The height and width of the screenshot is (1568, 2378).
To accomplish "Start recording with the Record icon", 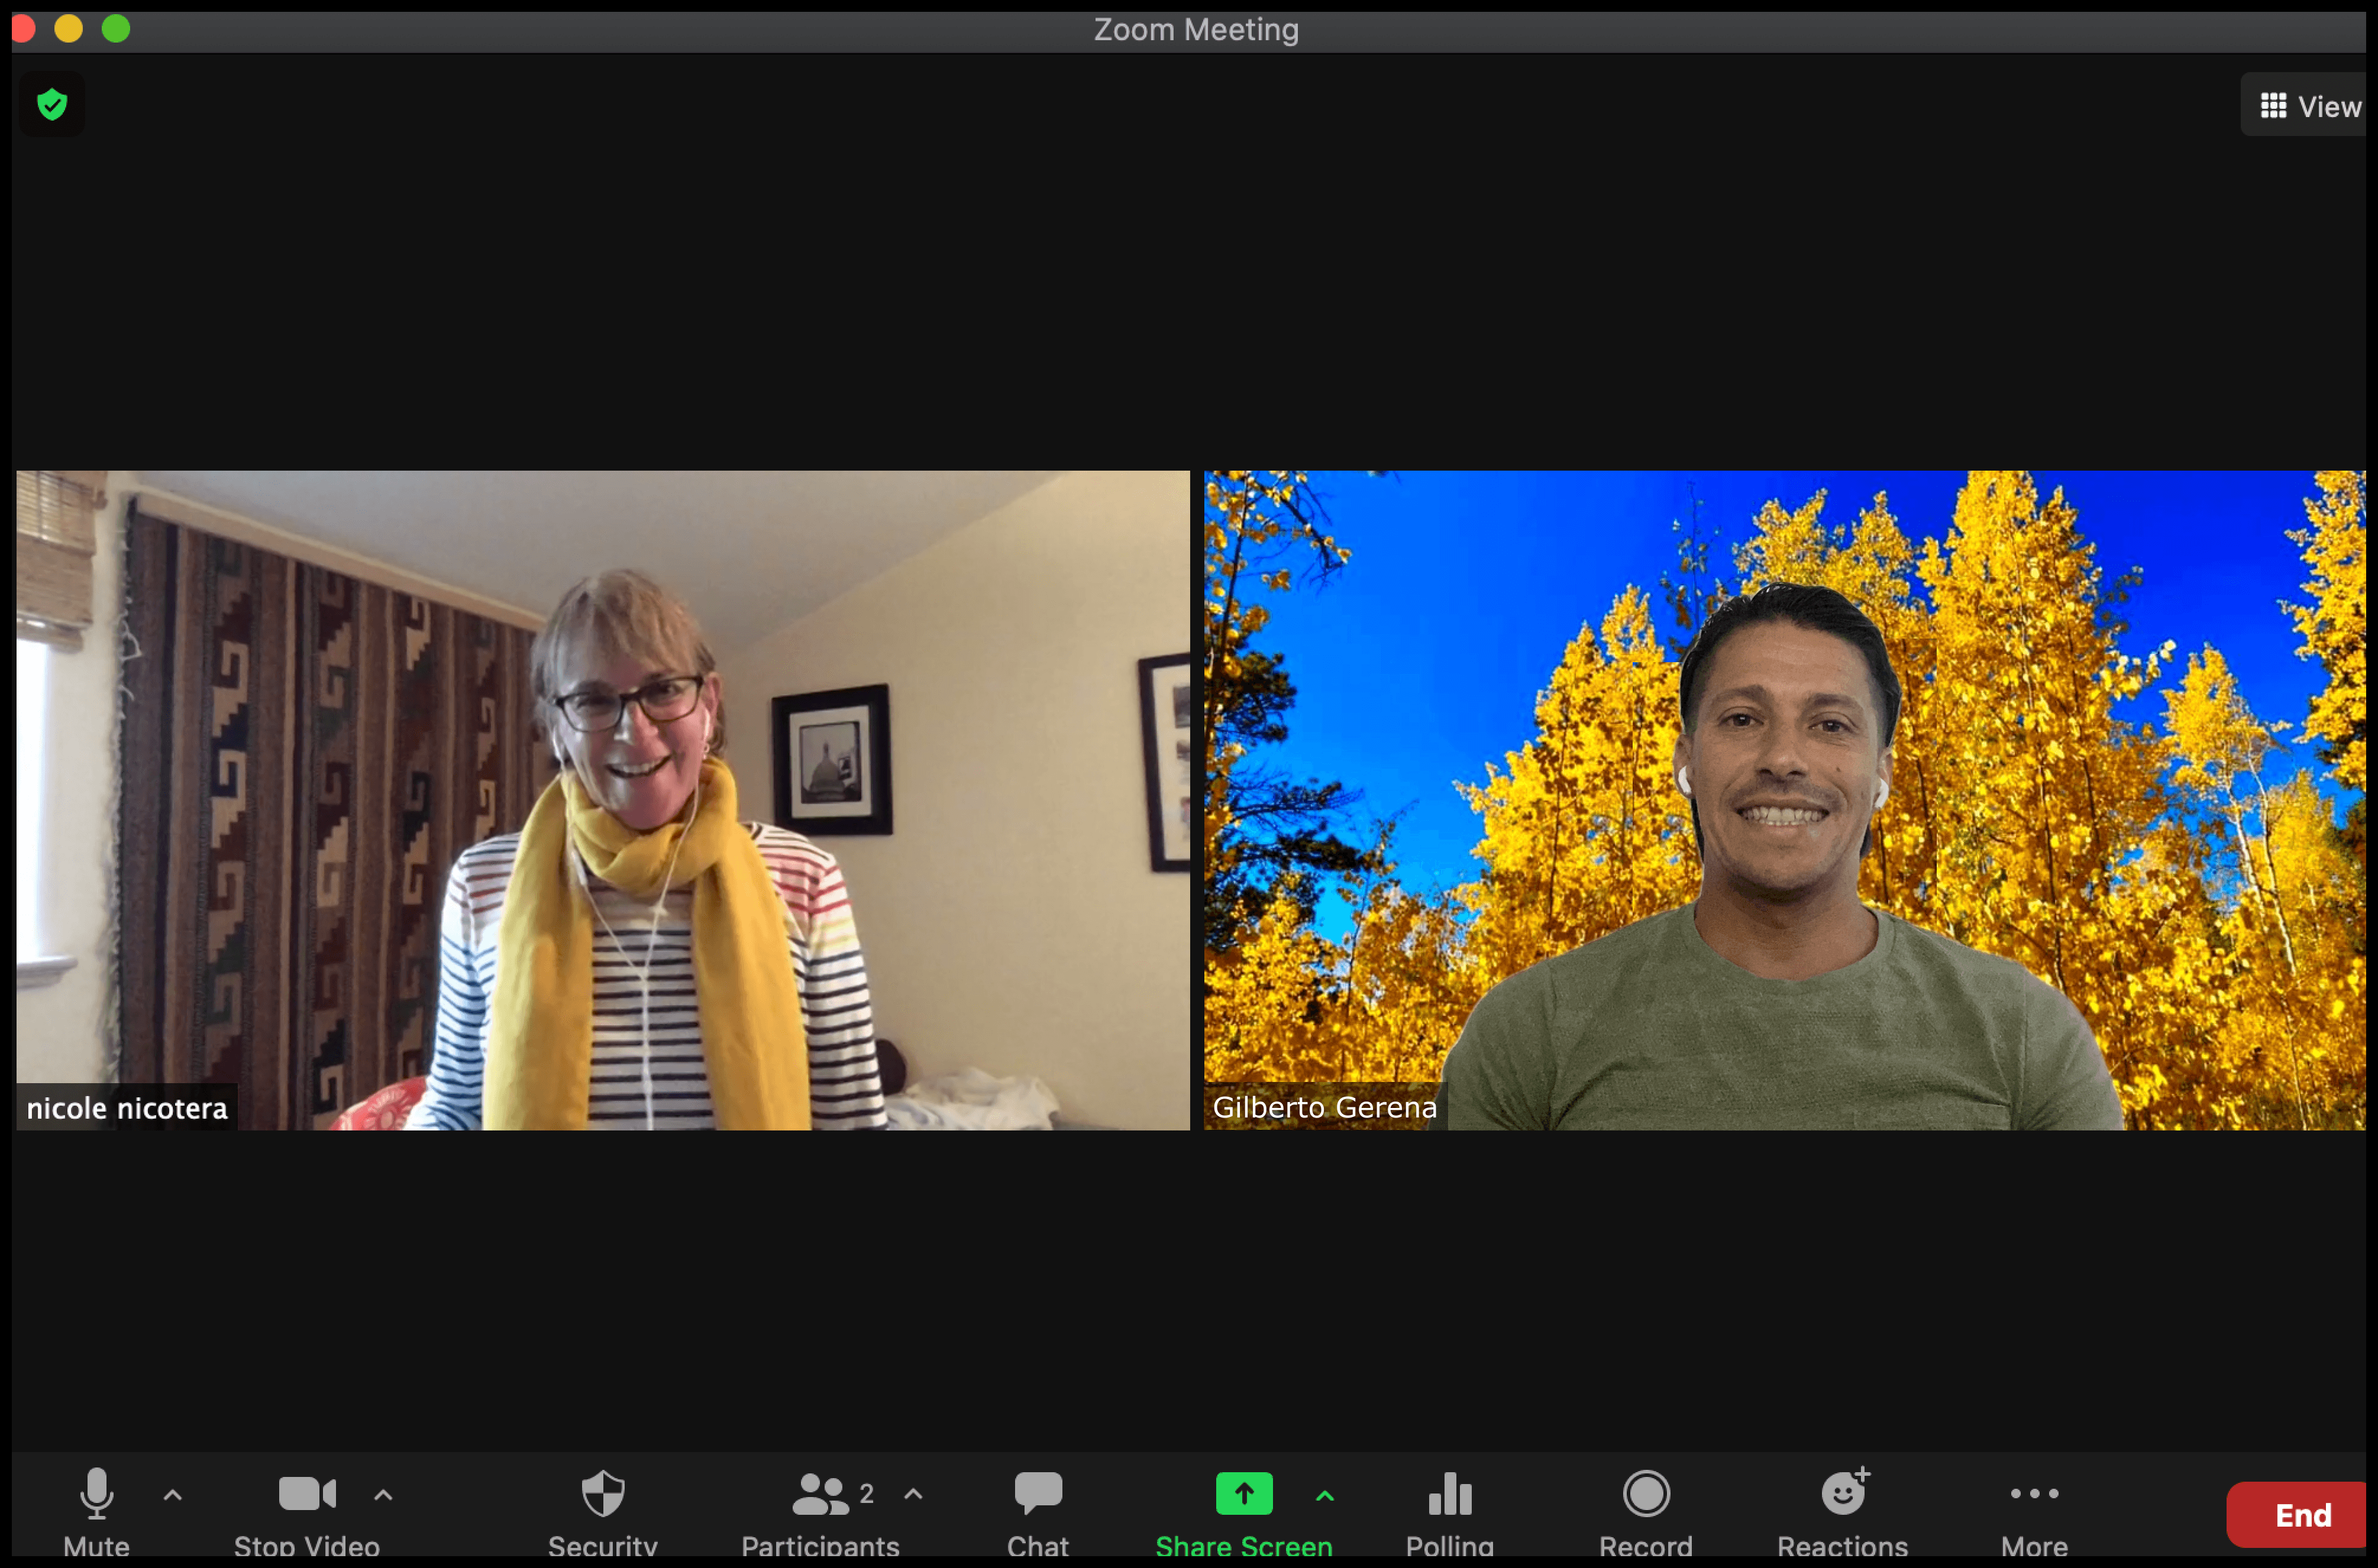I will tap(1646, 1494).
